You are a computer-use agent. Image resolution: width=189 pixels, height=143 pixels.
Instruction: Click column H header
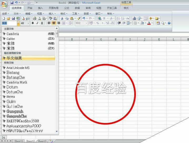pos(116,39)
